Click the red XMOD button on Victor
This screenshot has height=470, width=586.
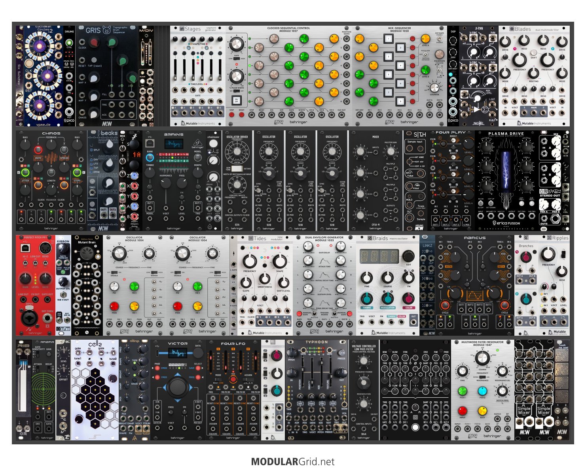click(x=157, y=368)
